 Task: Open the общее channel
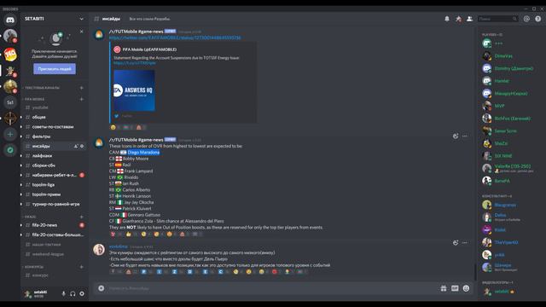55,118
